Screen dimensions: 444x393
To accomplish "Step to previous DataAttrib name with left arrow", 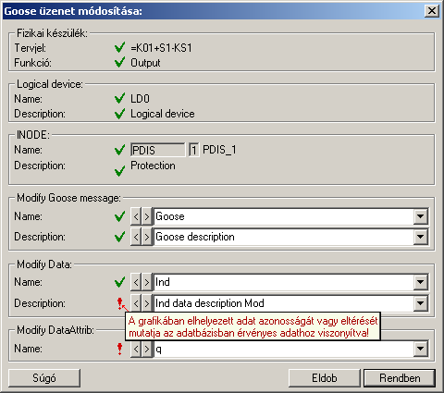I will pyautogui.click(x=136, y=349).
